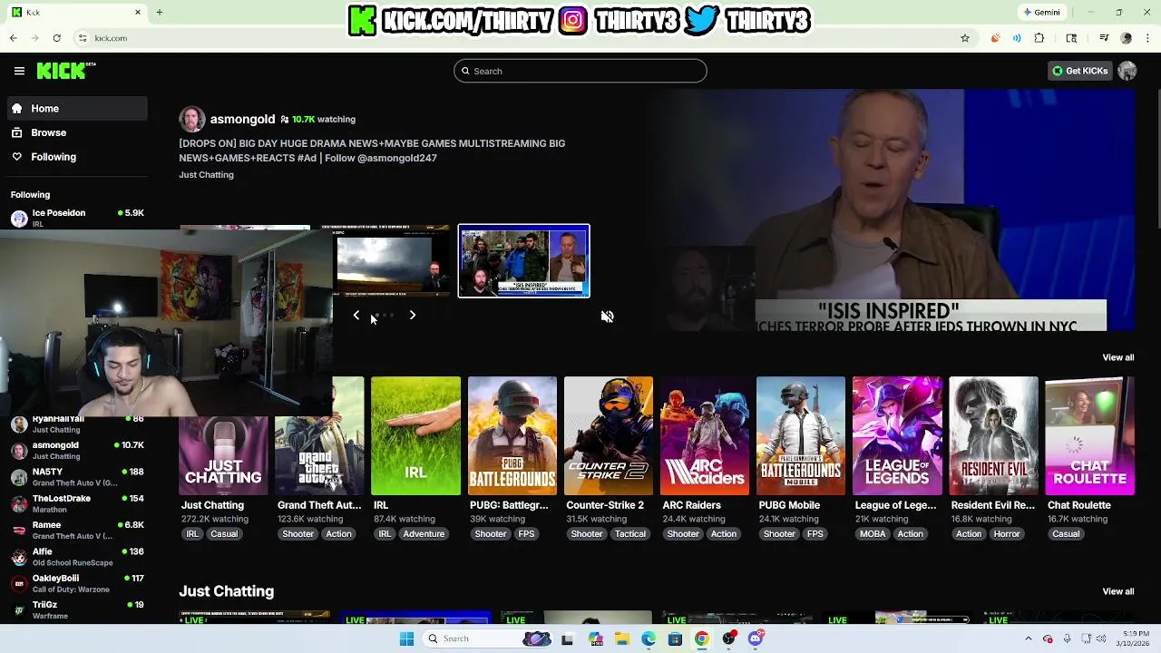Bookmark this page with star icon
This screenshot has height=653, width=1161.
point(965,38)
